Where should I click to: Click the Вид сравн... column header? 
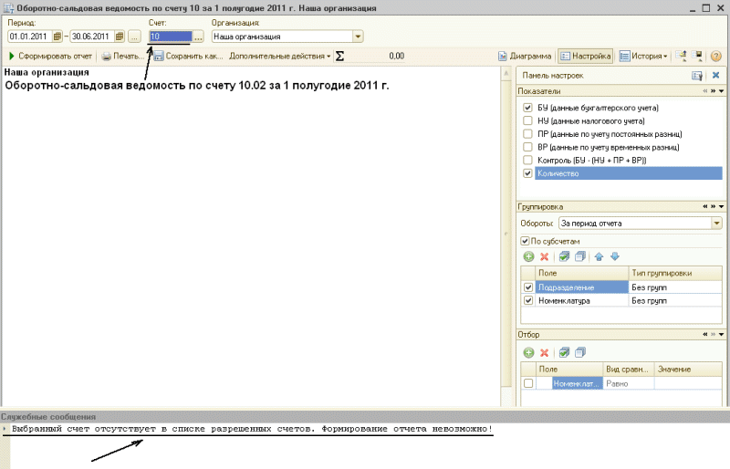point(629,369)
